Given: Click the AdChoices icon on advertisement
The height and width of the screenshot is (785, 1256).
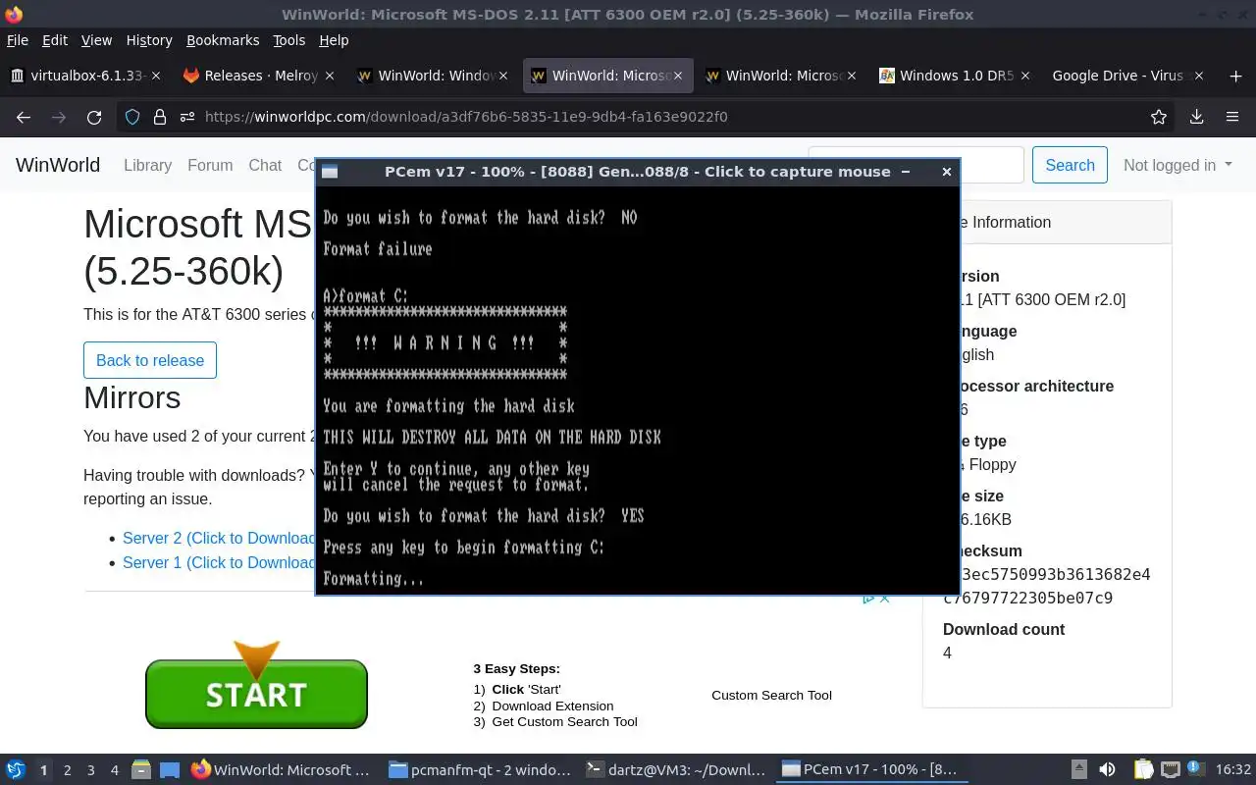Looking at the screenshot, I should [x=868, y=599].
